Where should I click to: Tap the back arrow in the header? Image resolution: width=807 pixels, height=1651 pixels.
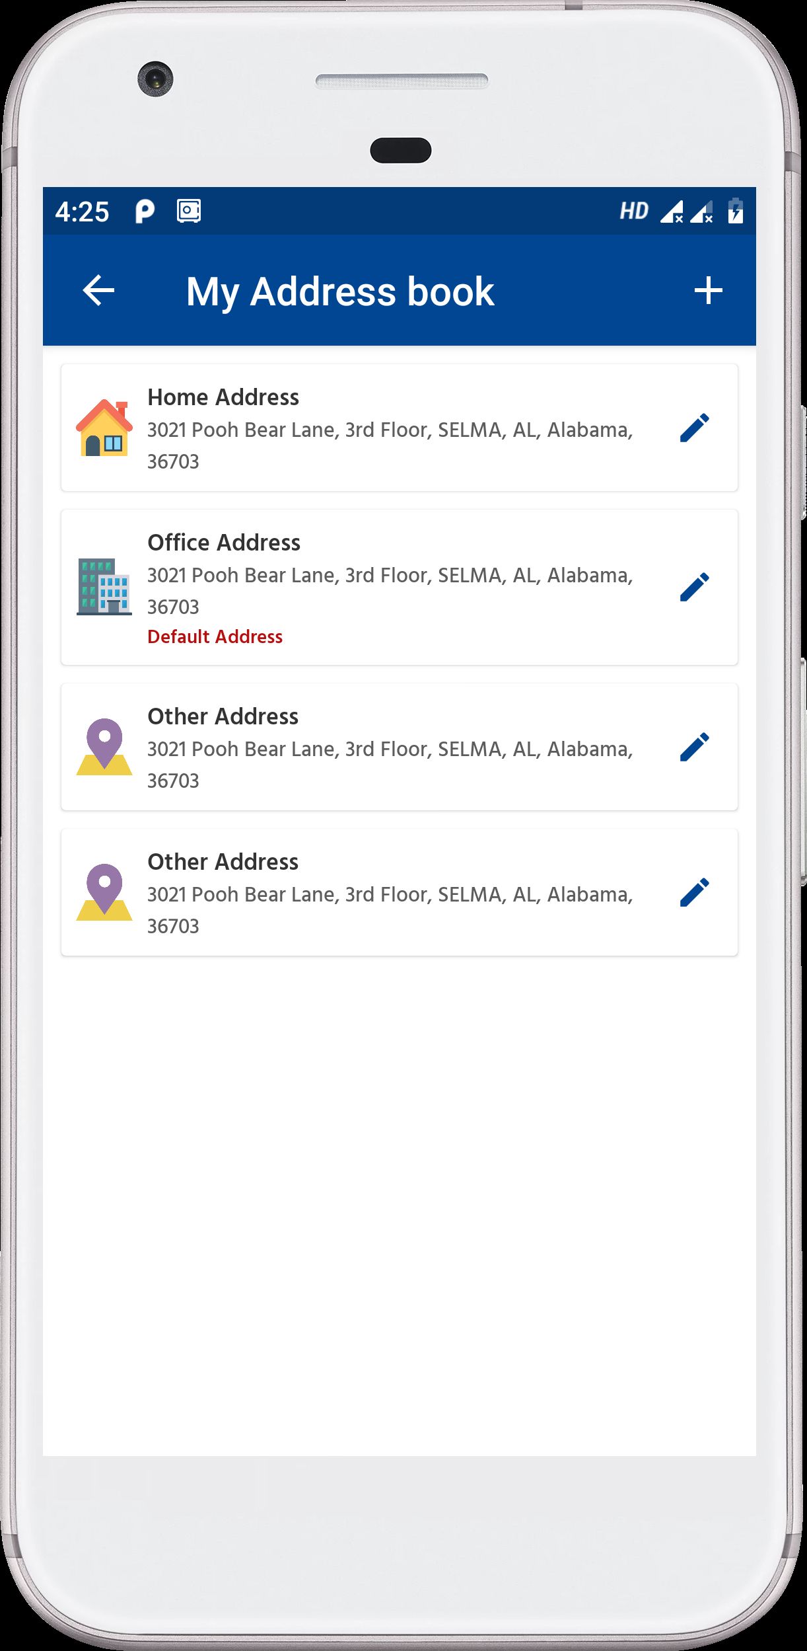[98, 291]
